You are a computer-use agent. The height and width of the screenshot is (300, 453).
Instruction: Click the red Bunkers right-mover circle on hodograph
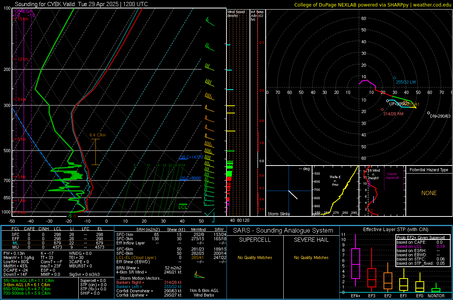382,110
